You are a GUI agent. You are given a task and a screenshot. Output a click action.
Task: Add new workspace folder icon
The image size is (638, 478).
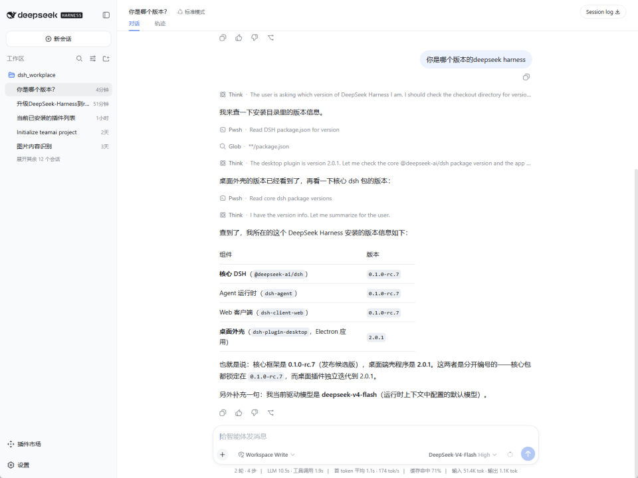[106, 59]
